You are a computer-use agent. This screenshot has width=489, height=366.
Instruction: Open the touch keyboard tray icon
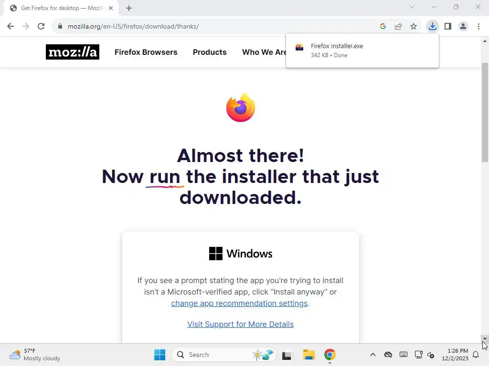[x=403, y=355]
